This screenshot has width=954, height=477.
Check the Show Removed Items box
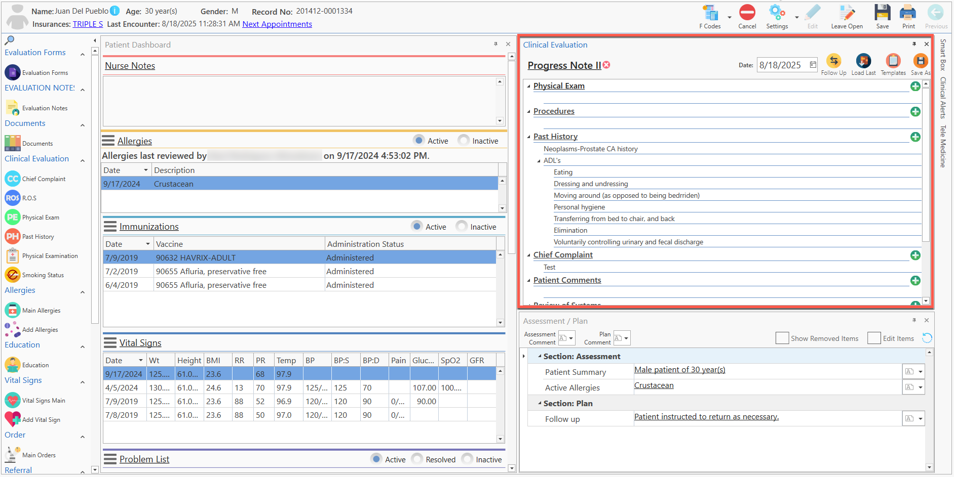point(782,338)
